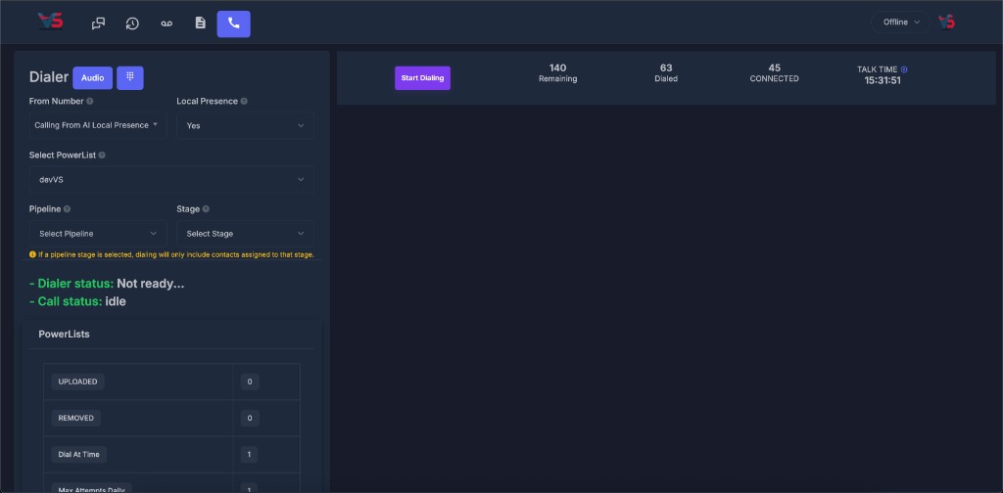
Task: Click the Stage help icon
Action: point(206,208)
